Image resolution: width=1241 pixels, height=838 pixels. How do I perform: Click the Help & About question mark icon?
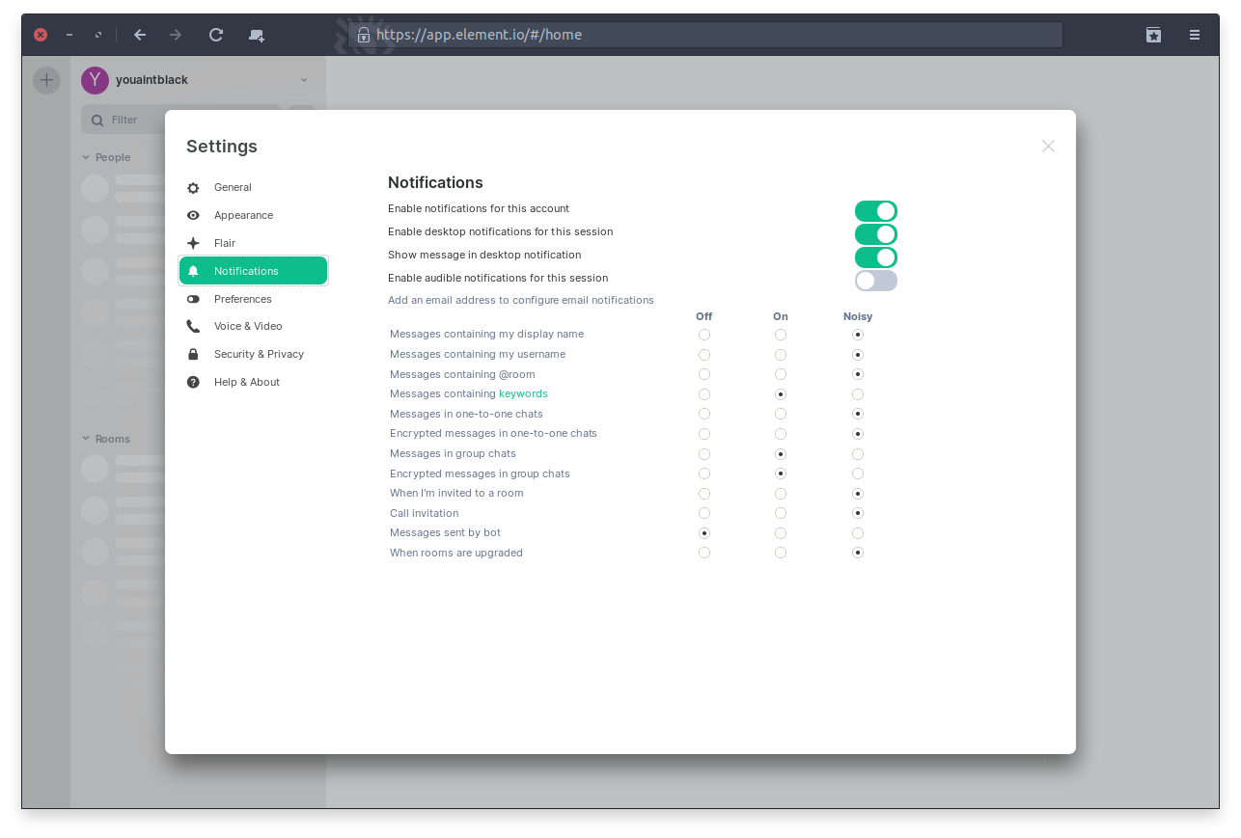click(x=193, y=383)
